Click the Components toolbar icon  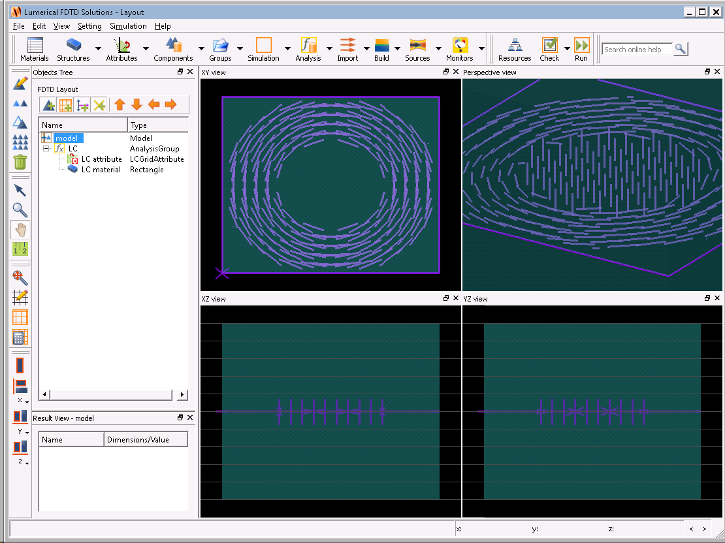(x=174, y=45)
